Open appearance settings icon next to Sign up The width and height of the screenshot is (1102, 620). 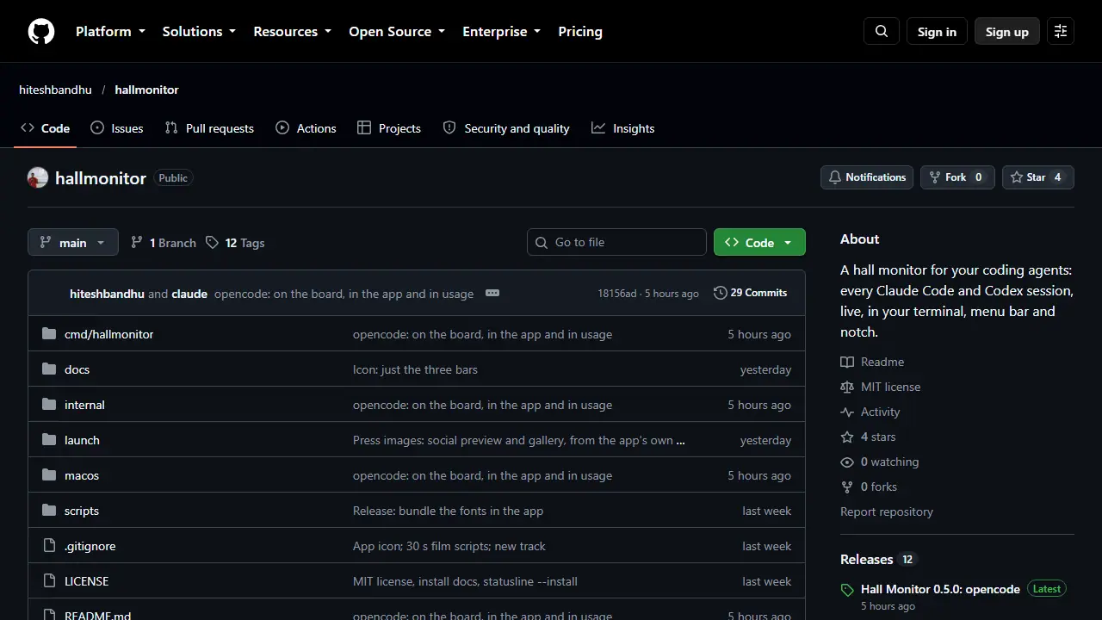[x=1061, y=32]
